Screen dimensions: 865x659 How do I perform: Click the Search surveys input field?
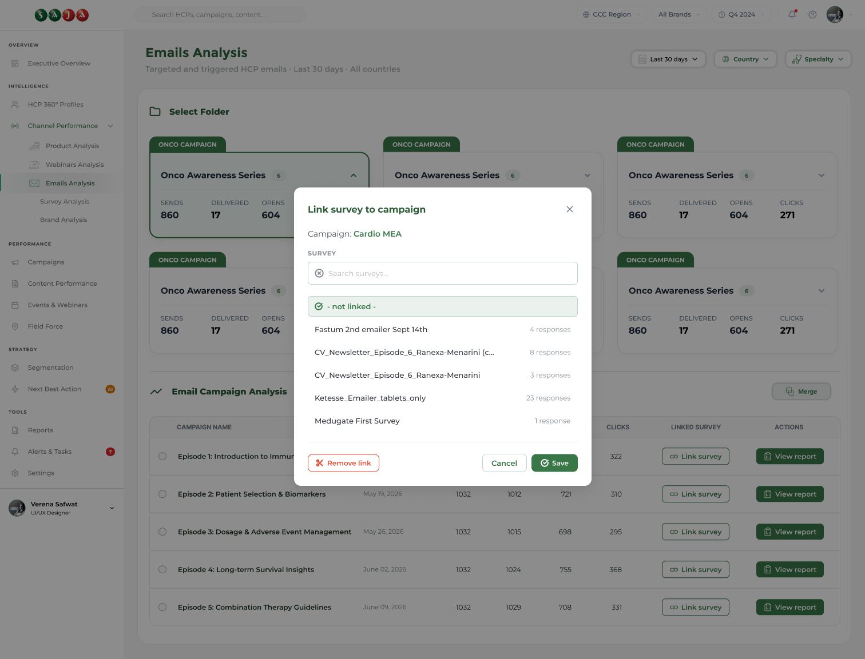[442, 273]
